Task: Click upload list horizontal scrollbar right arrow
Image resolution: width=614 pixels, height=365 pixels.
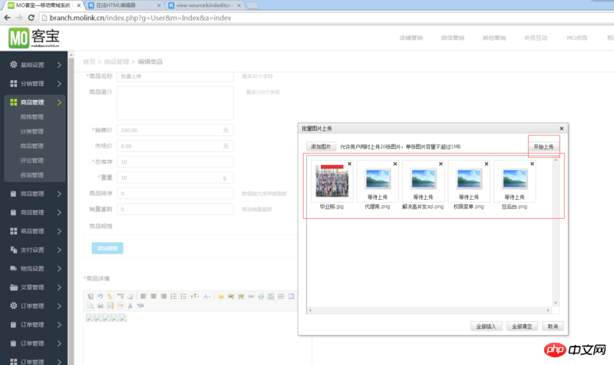Action: [548, 310]
